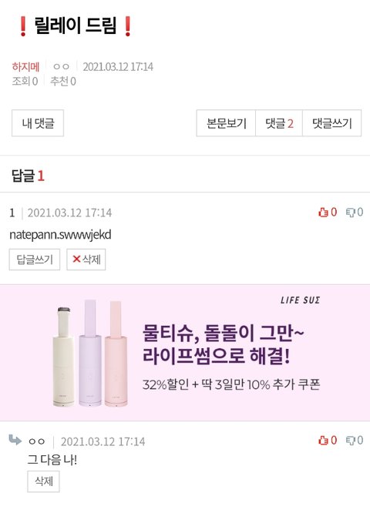
Task: Open the LIFE SUM advertisement banner
Action: pyautogui.click(x=185, y=353)
